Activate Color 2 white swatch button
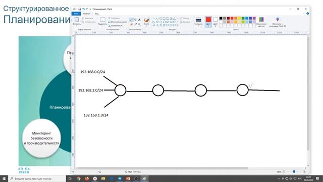Screen dimensions: 323x182 click(216, 21)
